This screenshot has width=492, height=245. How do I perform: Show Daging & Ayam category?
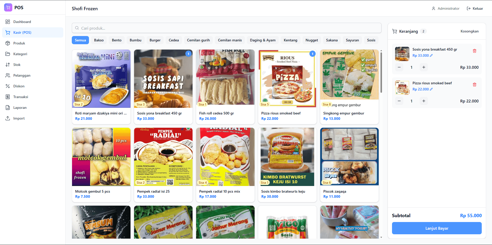263,40
